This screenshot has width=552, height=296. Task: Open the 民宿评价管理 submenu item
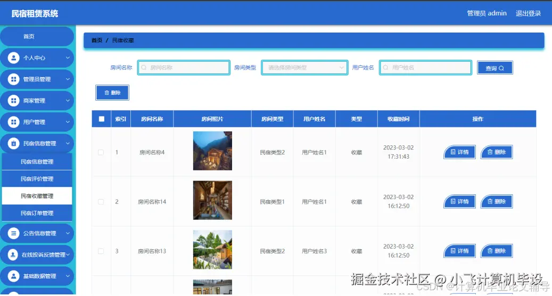pos(37,179)
